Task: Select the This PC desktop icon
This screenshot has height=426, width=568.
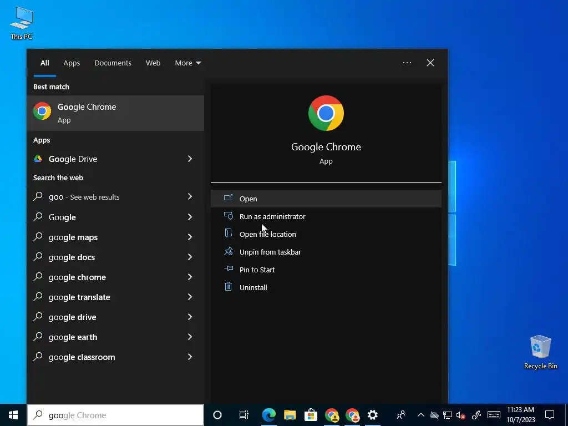Action: tap(22, 23)
